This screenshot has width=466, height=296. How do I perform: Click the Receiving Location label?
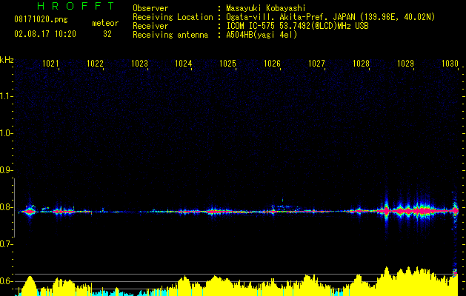coord(173,17)
